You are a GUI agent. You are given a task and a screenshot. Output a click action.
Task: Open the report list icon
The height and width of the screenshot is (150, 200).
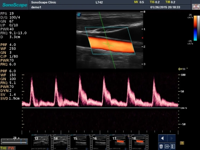tap(173, 146)
